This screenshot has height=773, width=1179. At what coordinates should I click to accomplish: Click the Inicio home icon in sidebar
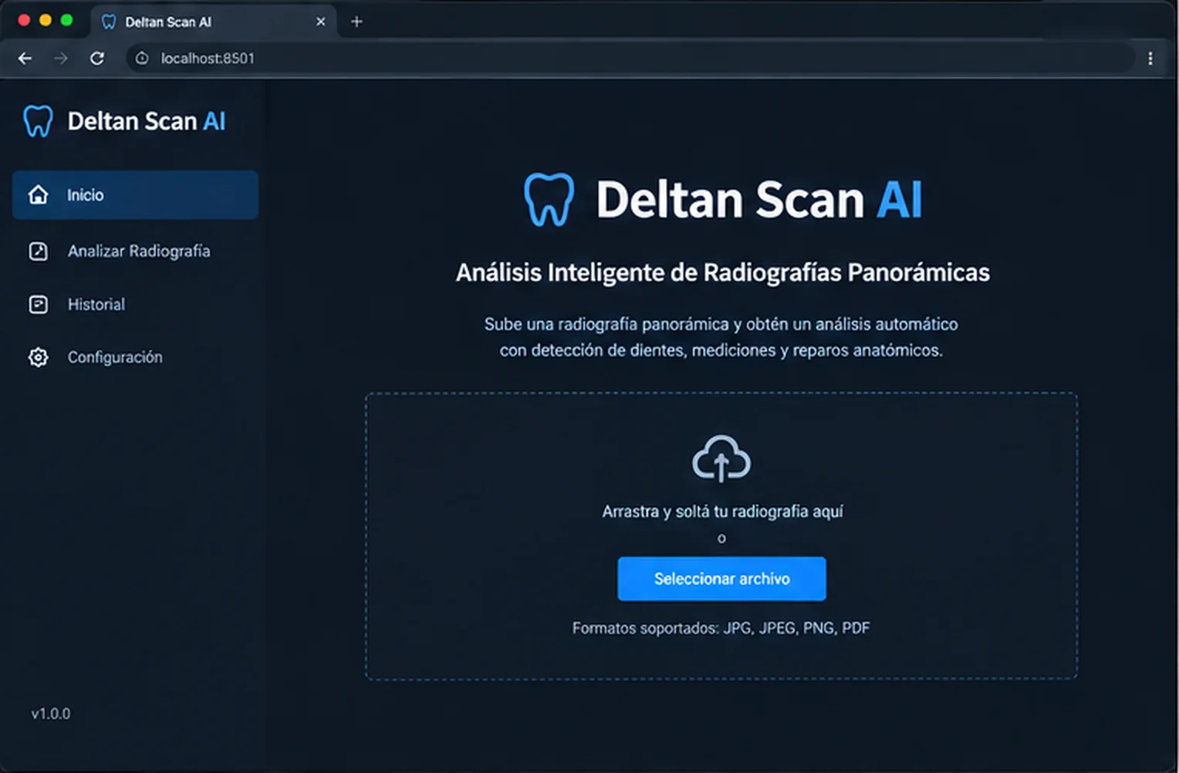38,195
